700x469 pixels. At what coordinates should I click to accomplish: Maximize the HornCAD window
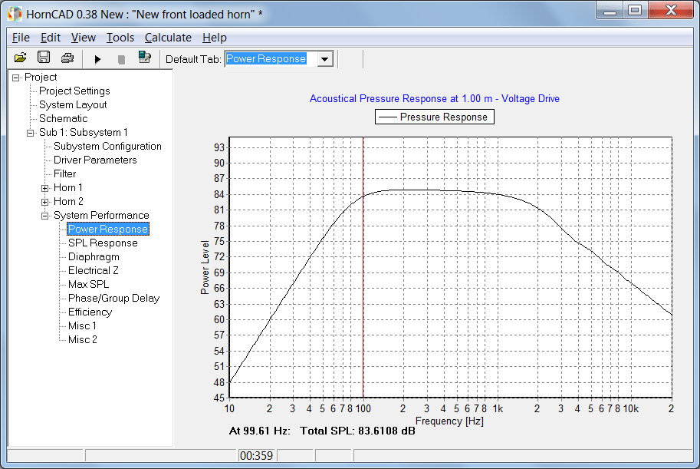(x=635, y=10)
